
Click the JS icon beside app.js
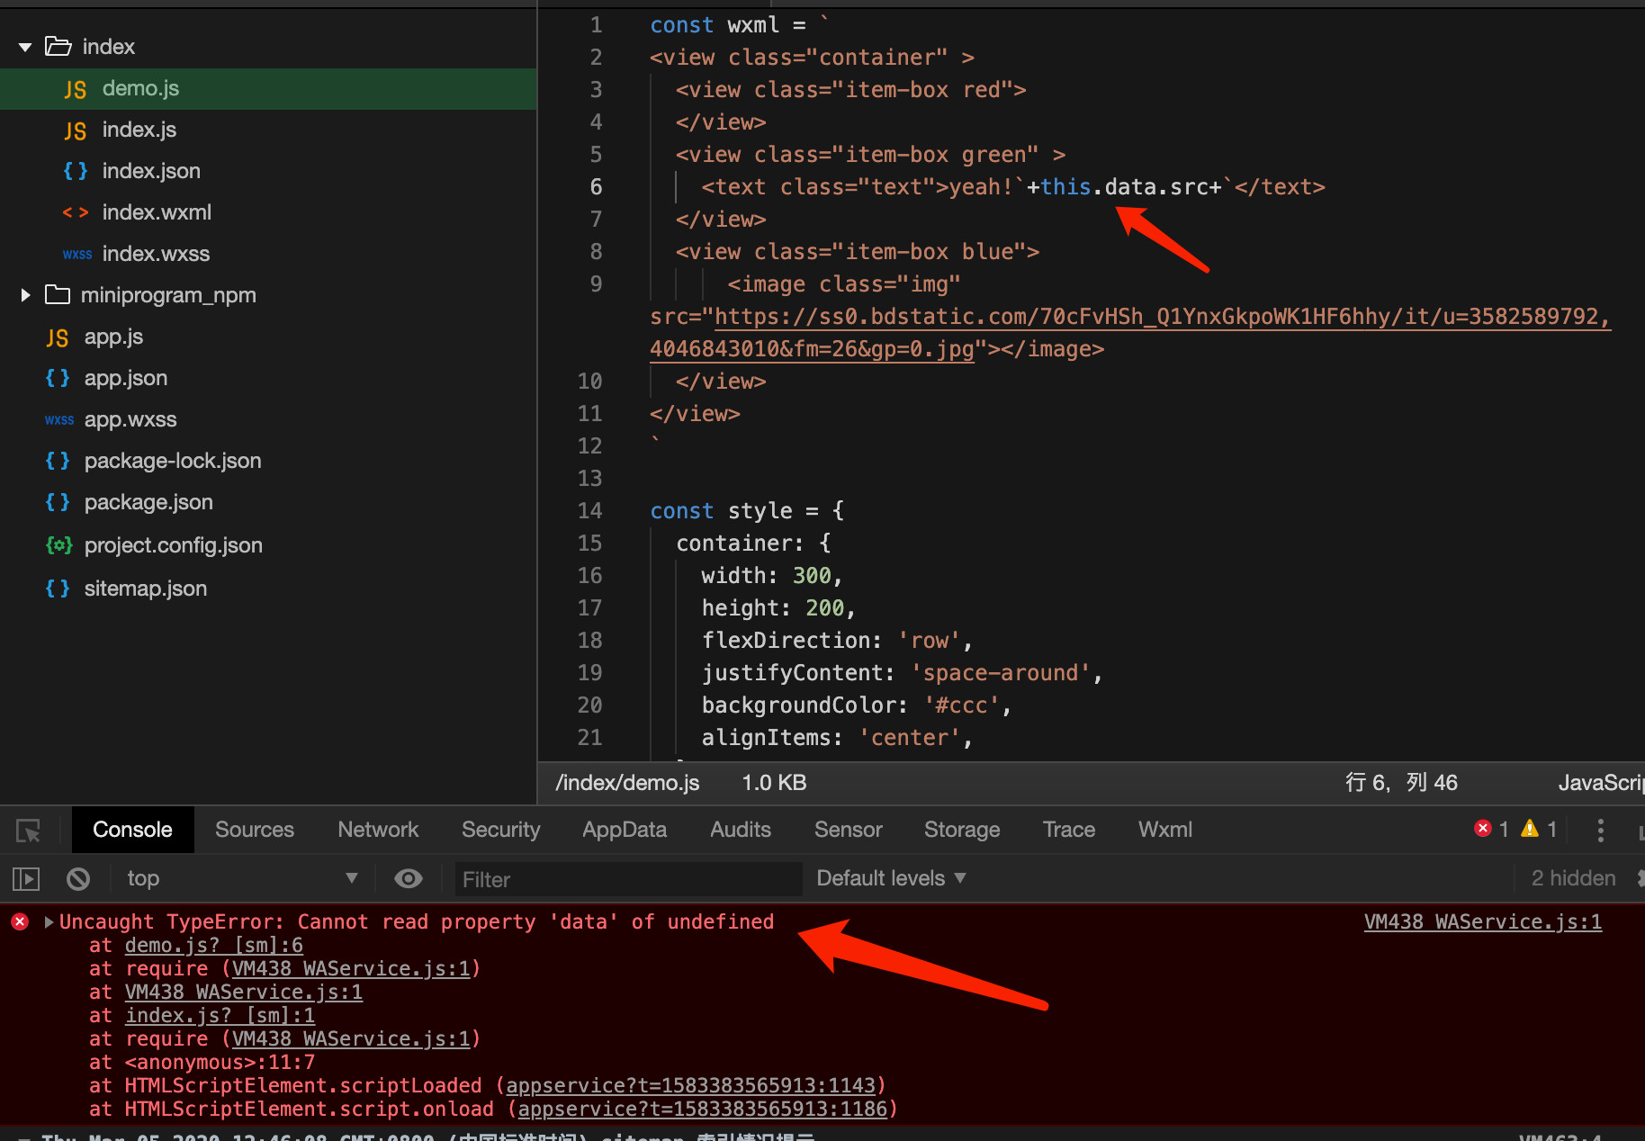[58, 337]
